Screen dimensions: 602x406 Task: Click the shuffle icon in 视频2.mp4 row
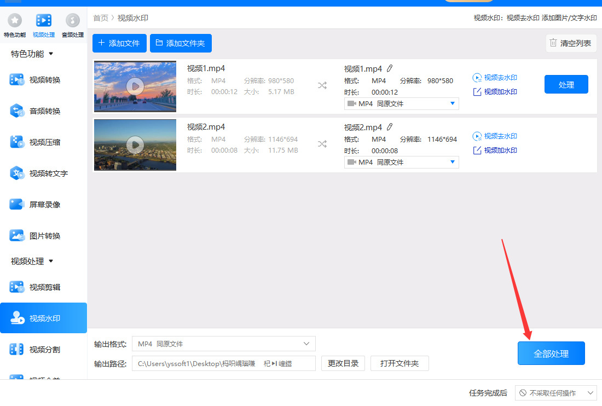[322, 144]
